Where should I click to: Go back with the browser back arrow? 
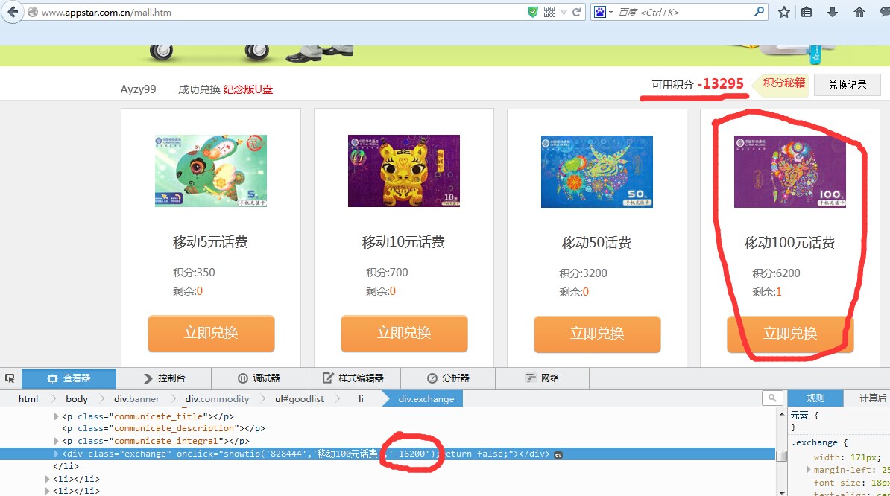[13, 12]
